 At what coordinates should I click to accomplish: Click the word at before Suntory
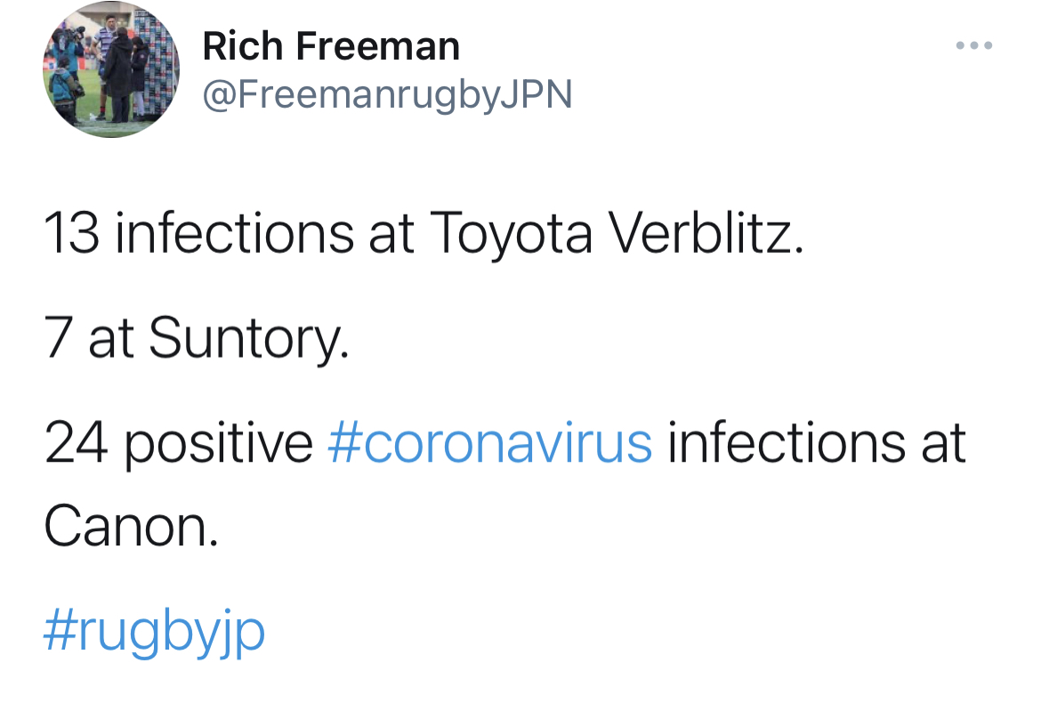coord(110,338)
